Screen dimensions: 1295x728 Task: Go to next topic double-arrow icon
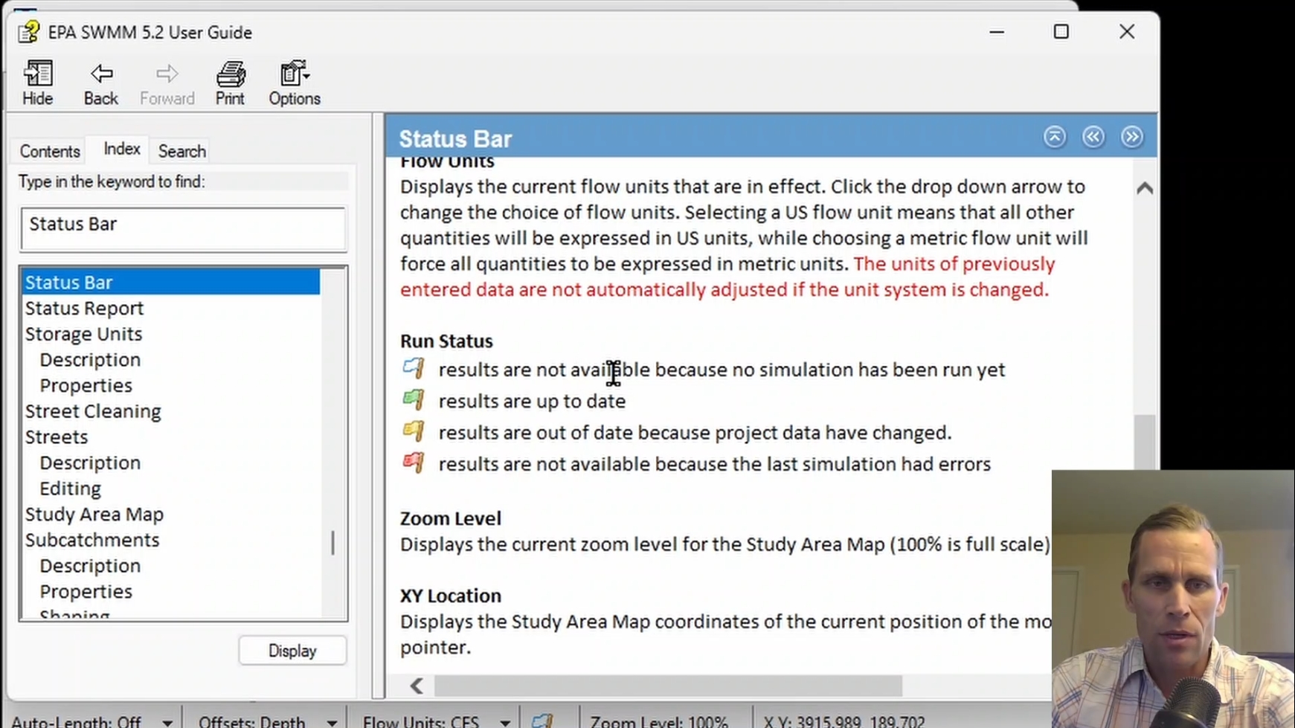tap(1132, 137)
